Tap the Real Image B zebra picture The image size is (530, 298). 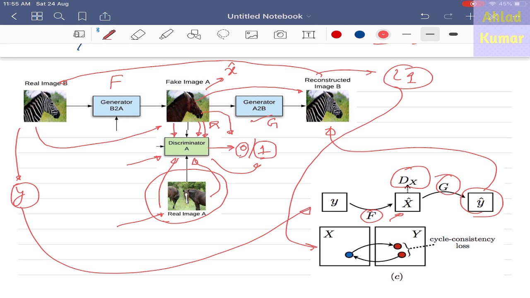[45, 106]
